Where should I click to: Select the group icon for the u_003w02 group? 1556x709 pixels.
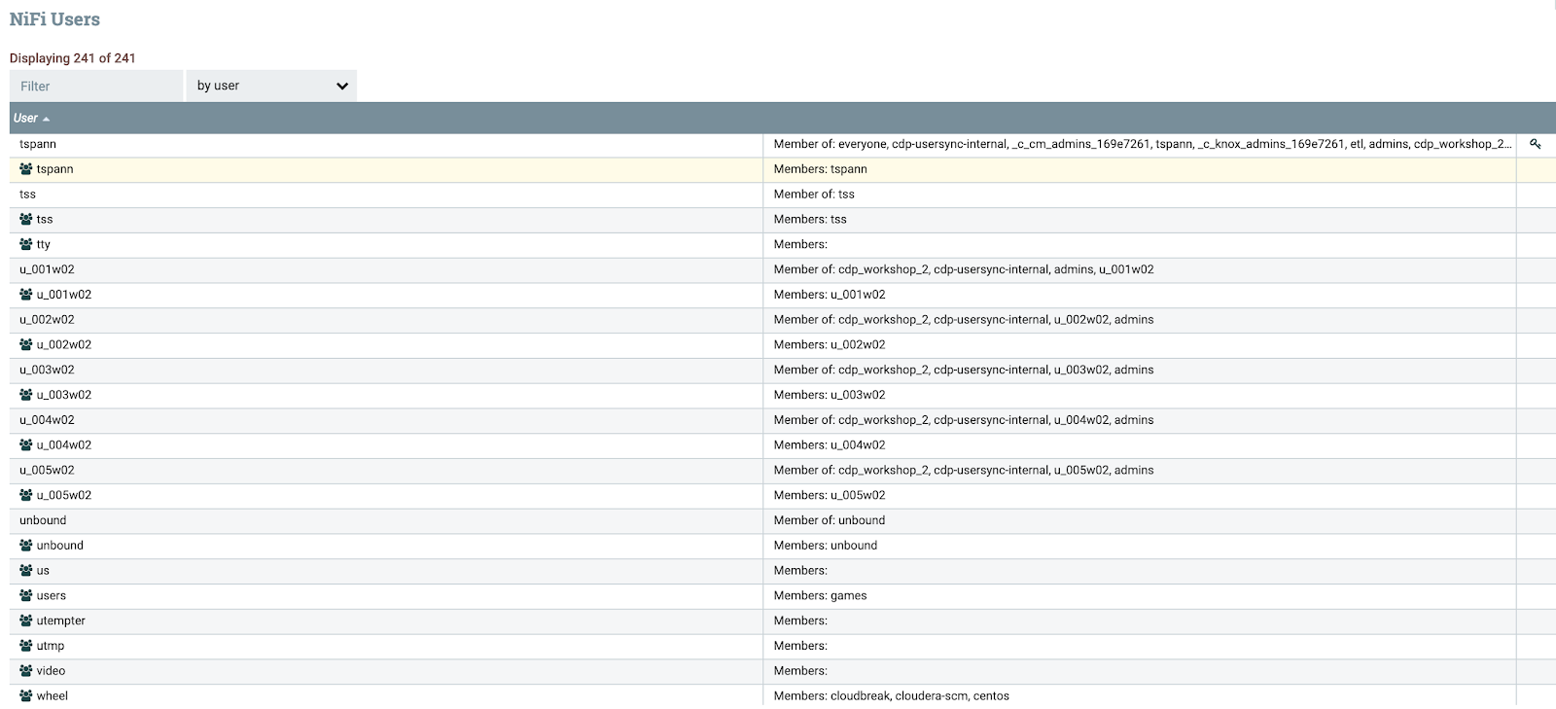(26, 395)
